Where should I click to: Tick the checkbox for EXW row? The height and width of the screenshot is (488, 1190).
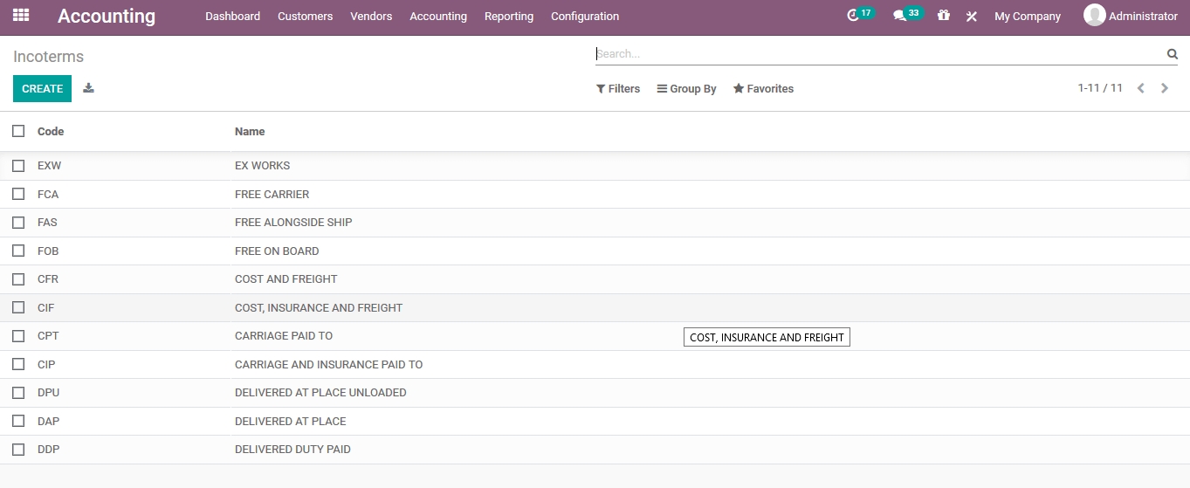18,165
